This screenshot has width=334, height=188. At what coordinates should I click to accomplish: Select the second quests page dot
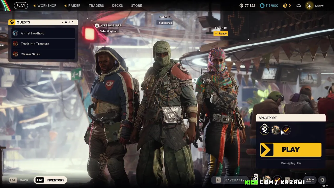[69, 22]
